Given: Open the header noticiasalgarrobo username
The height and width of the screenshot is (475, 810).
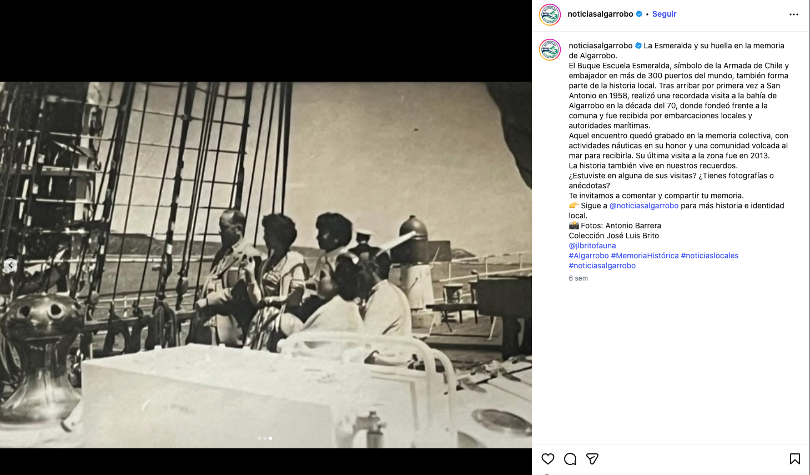Looking at the screenshot, I should [600, 14].
